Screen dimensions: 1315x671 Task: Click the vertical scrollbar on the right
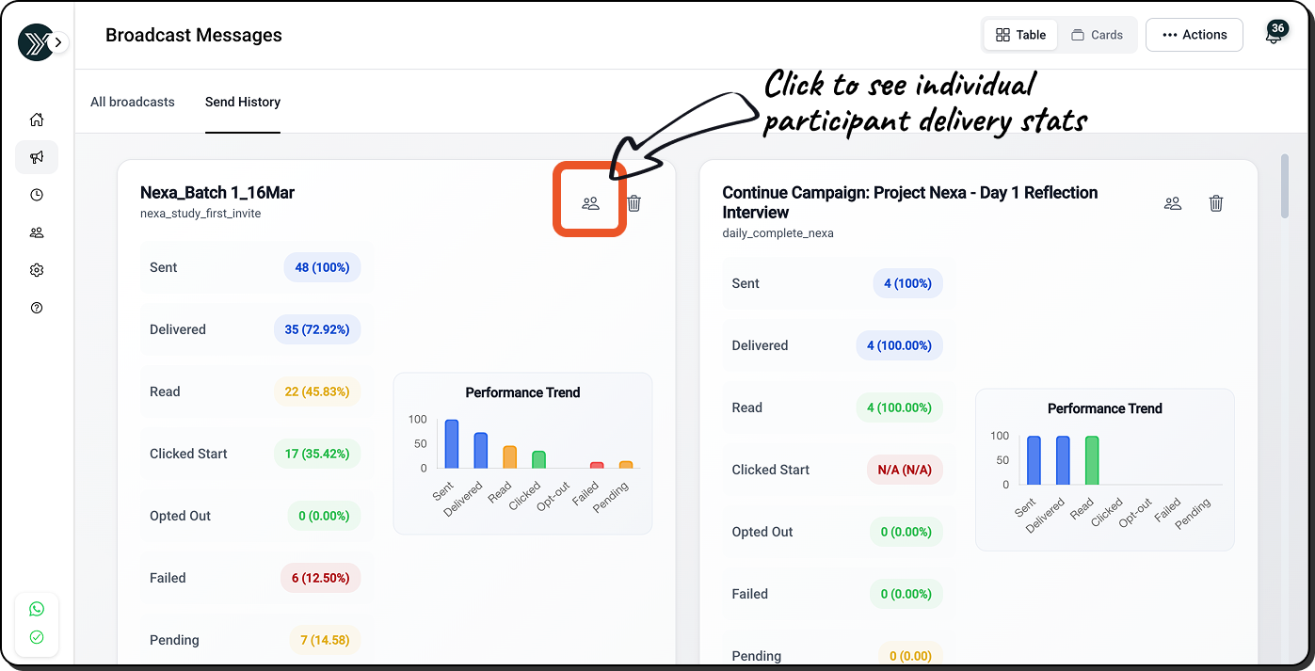pyautogui.click(x=1285, y=188)
